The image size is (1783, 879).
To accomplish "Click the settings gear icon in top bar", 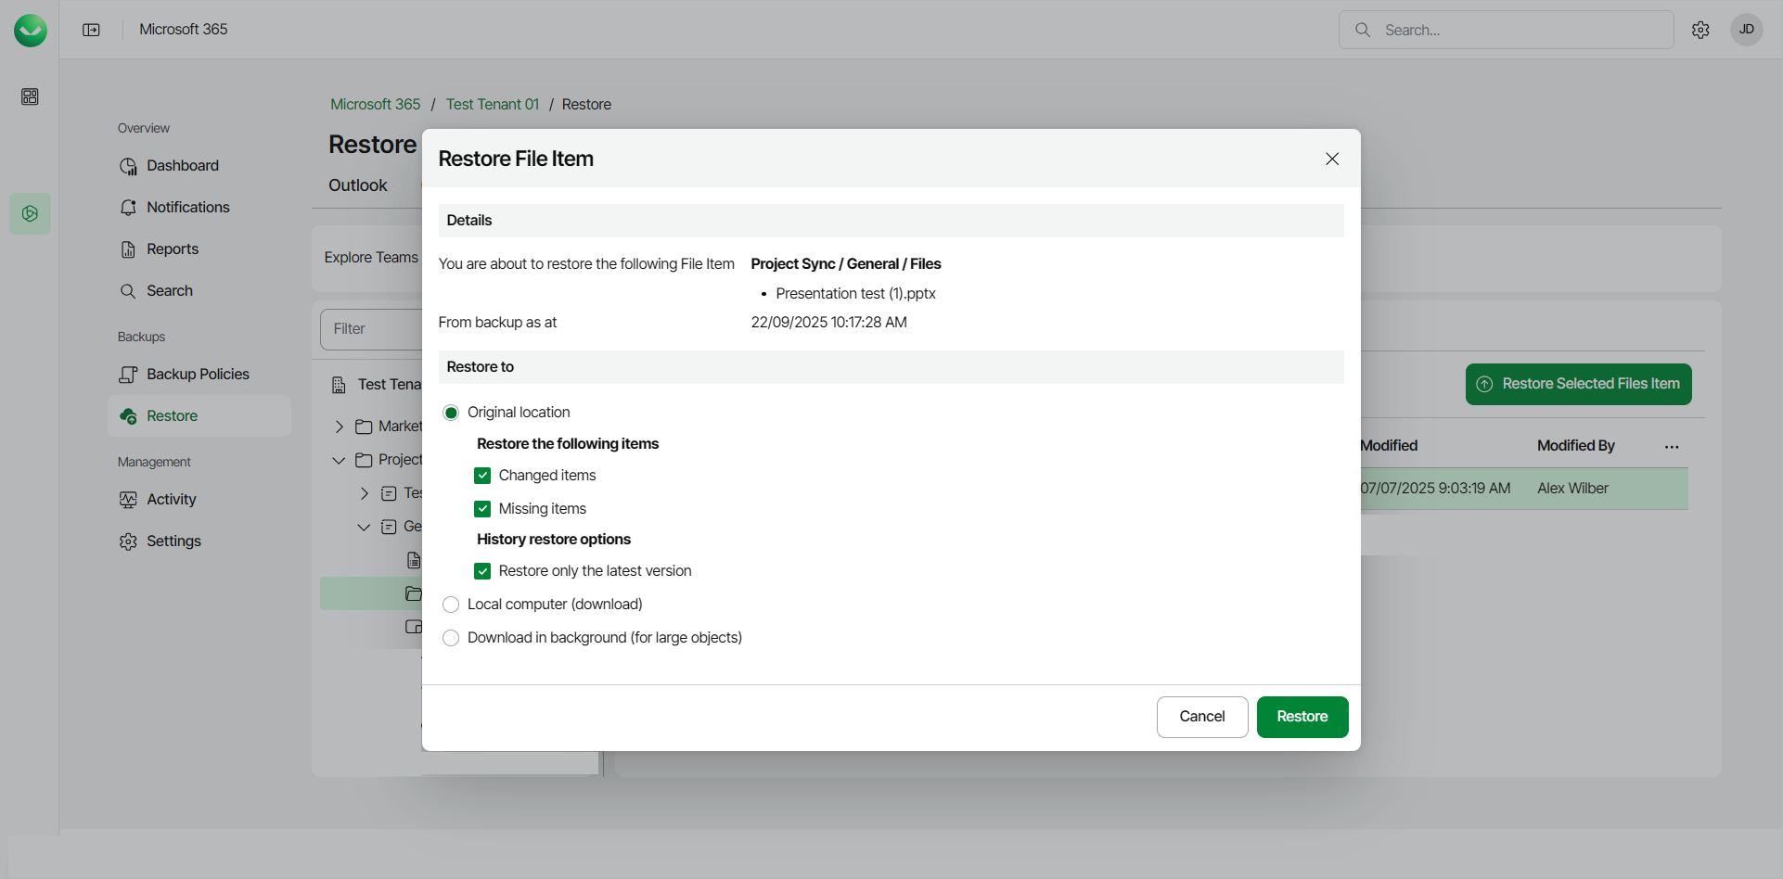I will (x=1700, y=30).
